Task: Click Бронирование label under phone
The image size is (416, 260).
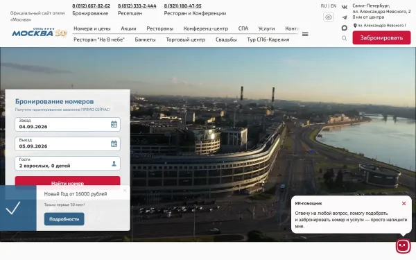Action: coord(90,13)
